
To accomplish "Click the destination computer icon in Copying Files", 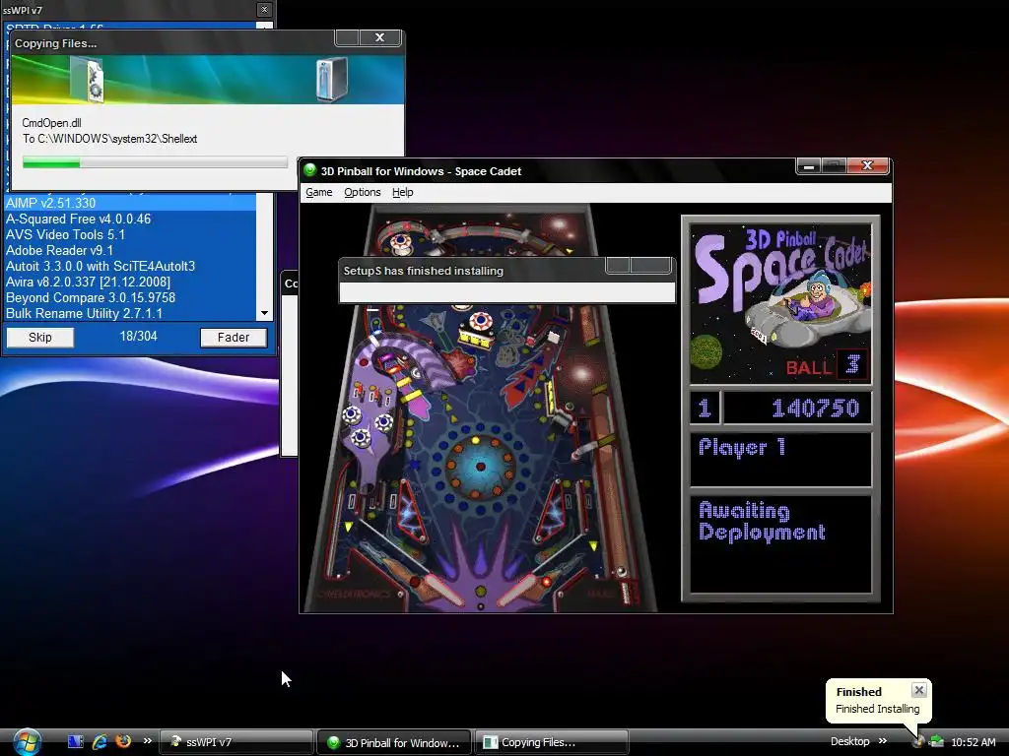I will click(x=332, y=79).
